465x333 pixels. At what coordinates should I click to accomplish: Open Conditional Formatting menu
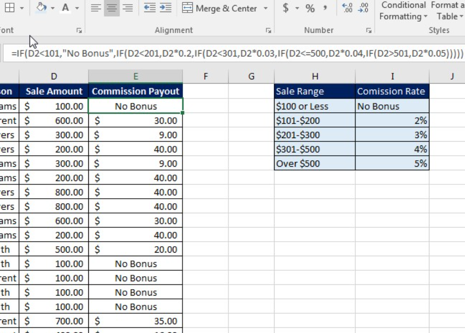click(x=404, y=11)
